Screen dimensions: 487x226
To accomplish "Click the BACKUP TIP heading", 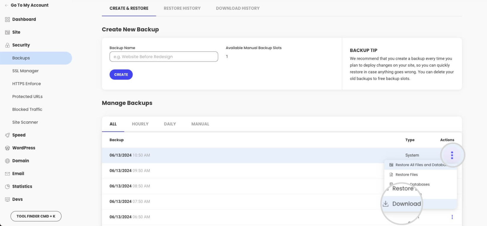I will (x=363, y=50).
